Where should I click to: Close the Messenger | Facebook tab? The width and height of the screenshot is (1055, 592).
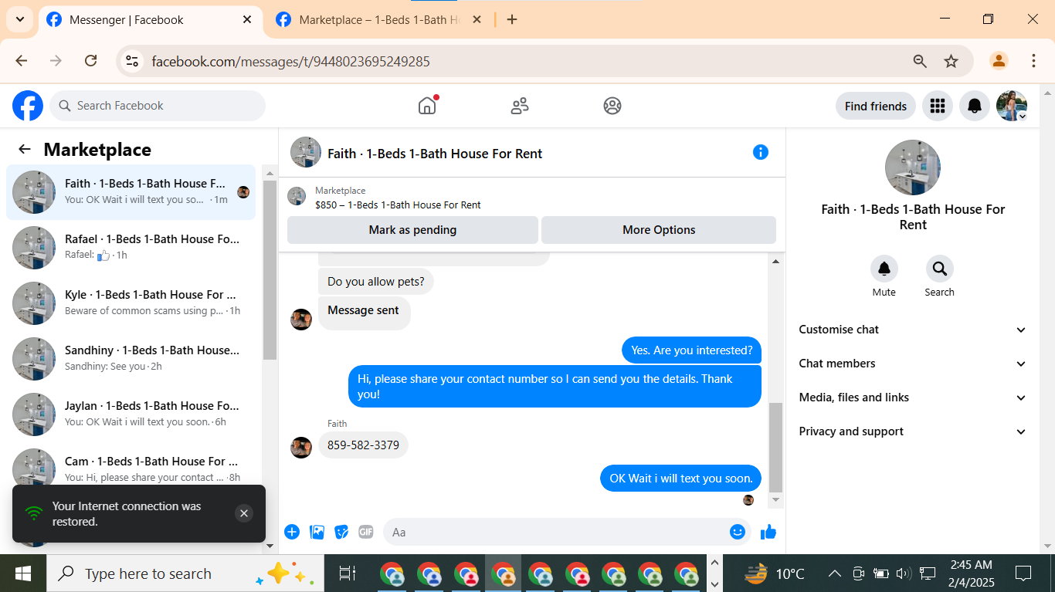(x=247, y=20)
